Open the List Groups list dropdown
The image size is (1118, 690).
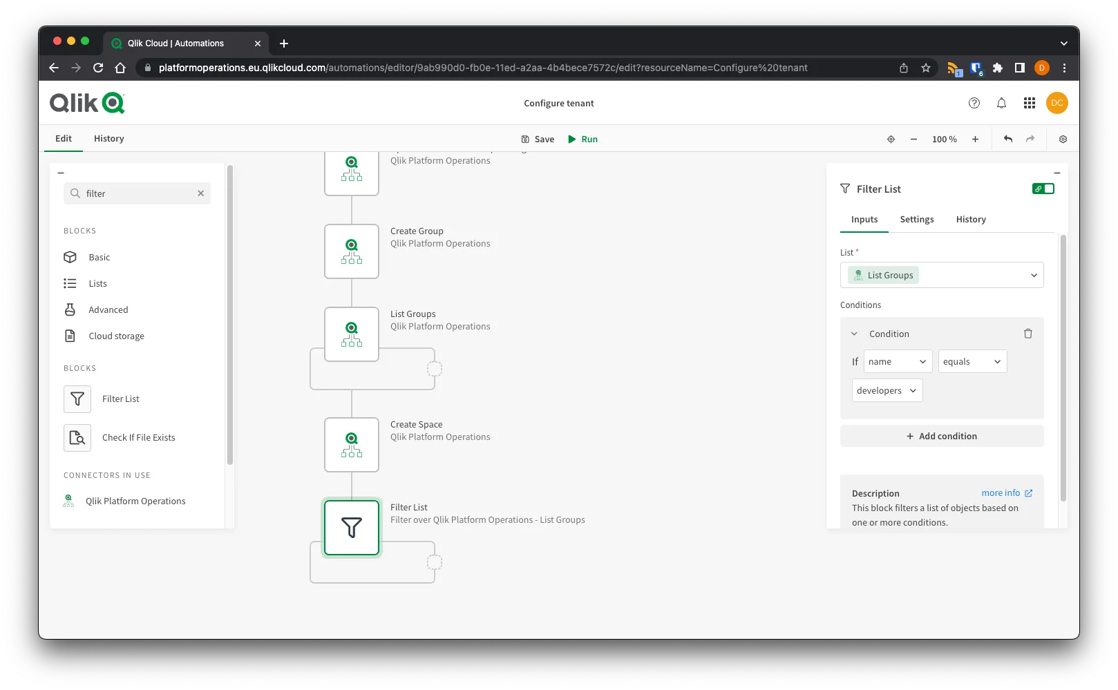941,275
